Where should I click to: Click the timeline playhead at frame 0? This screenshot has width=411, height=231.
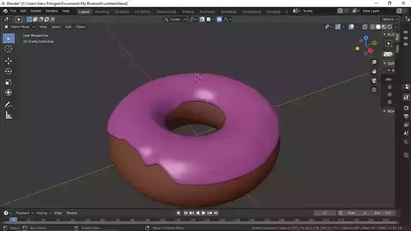(13, 219)
